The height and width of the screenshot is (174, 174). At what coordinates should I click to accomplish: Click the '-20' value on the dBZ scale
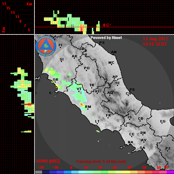(41, 167)
